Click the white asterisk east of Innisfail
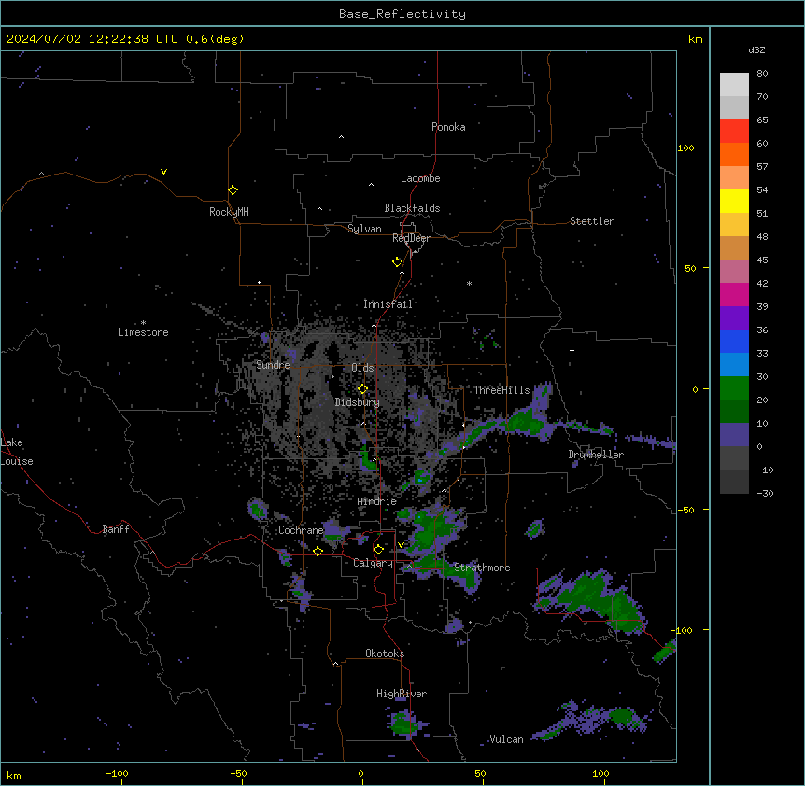 click(469, 283)
